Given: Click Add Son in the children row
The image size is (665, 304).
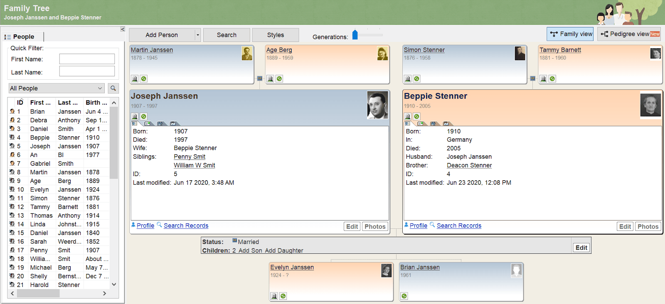Looking at the screenshot, I should pos(250,250).
